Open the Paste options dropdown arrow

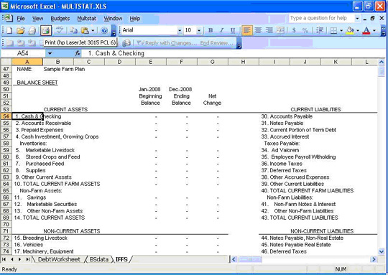point(93,31)
